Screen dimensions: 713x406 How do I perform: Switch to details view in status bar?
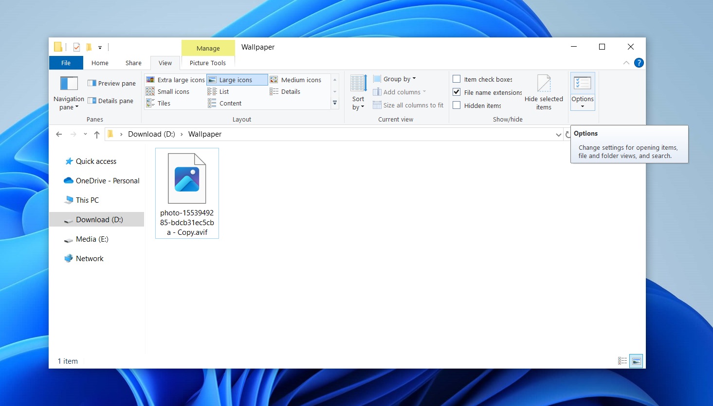(x=622, y=361)
